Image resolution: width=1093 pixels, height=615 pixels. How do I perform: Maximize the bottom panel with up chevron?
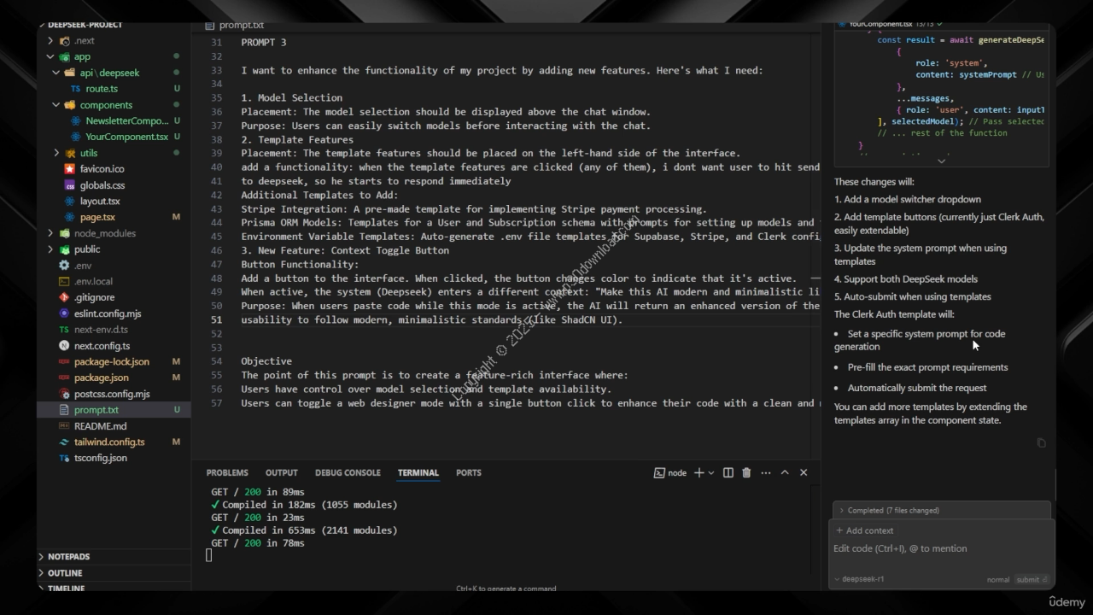tap(785, 472)
